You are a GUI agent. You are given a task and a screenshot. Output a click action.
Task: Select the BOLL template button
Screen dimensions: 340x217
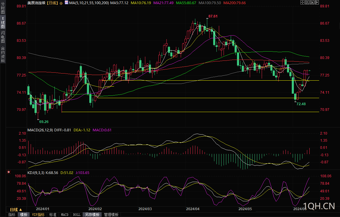[x=77, y=215]
